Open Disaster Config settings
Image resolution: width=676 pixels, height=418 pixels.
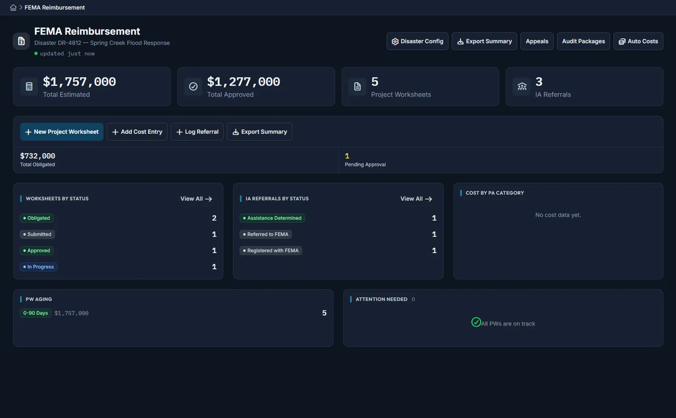click(x=417, y=41)
